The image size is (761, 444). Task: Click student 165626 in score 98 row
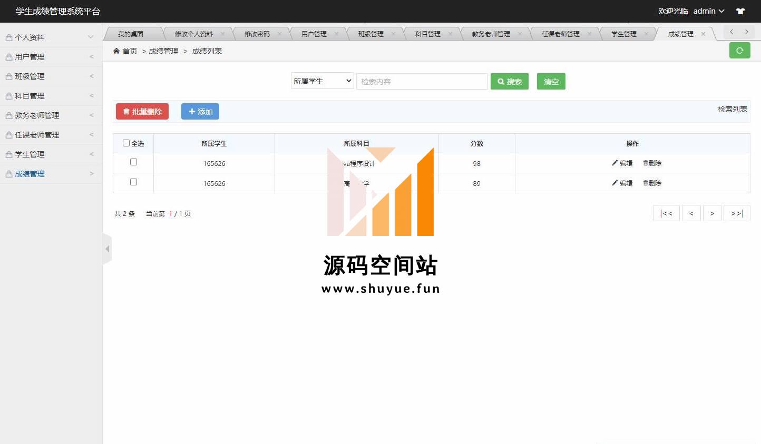tap(214, 163)
